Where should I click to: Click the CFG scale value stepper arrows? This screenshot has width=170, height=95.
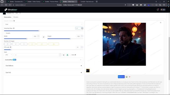pyautogui.click(x=82, y=47)
